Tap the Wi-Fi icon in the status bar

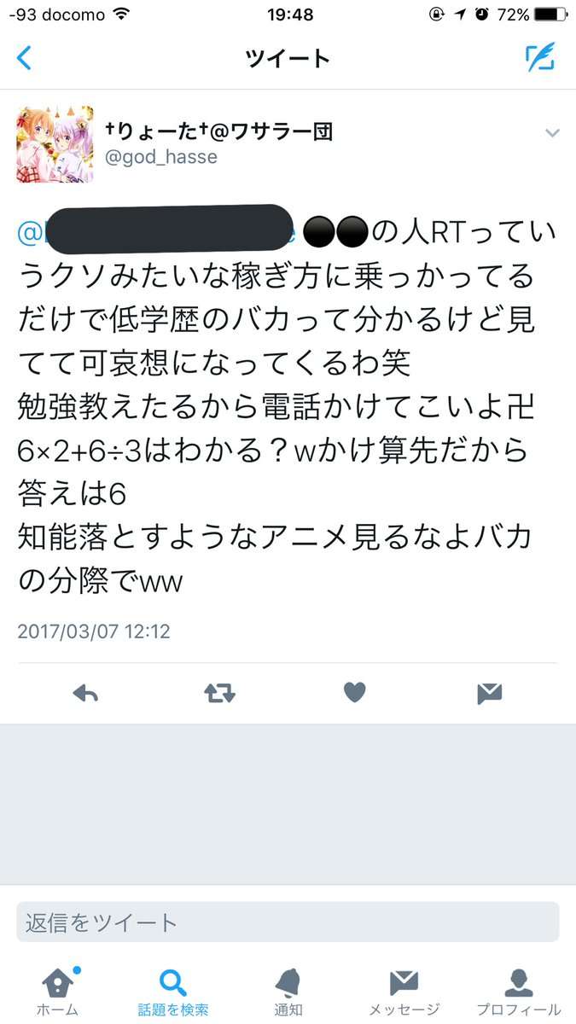point(122,15)
